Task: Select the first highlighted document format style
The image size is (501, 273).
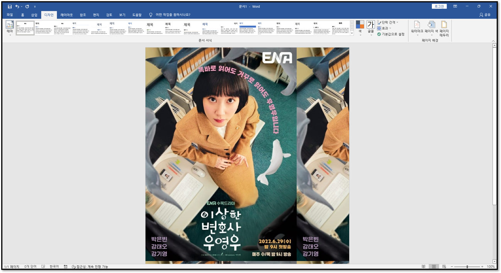Action: [25, 28]
